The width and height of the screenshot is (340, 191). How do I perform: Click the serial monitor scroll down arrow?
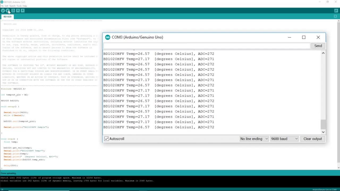[323, 132]
